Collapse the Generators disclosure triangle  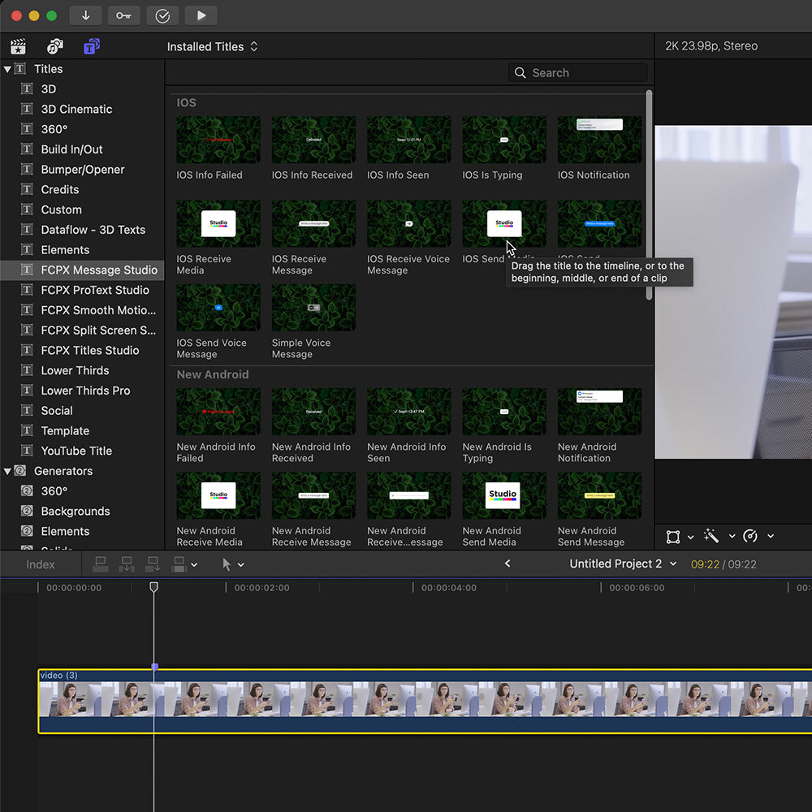(x=7, y=471)
